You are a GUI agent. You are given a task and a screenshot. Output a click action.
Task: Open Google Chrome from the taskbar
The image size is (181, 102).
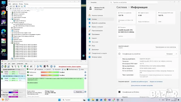pos(105,100)
